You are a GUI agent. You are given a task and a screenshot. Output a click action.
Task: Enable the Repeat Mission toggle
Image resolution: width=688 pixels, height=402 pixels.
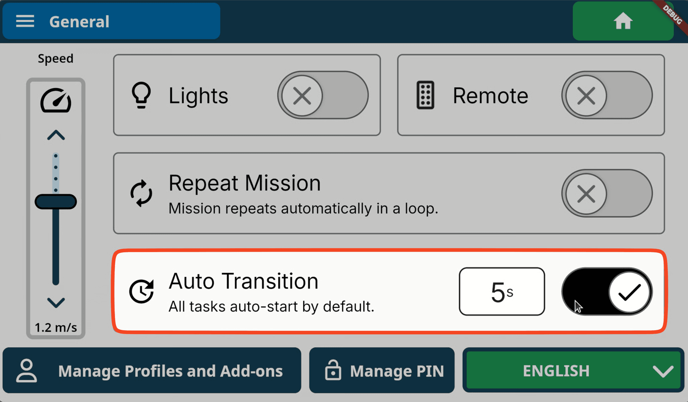pyautogui.click(x=607, y=193)
